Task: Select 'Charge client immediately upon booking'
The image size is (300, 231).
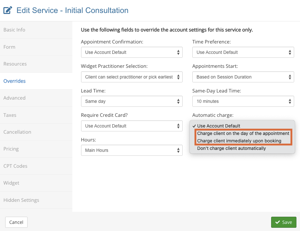Action: (239, 141)
